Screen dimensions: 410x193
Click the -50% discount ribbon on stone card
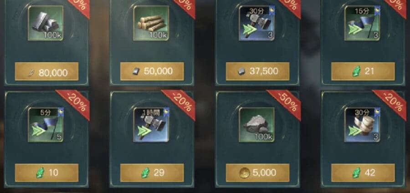pos(287,102)
